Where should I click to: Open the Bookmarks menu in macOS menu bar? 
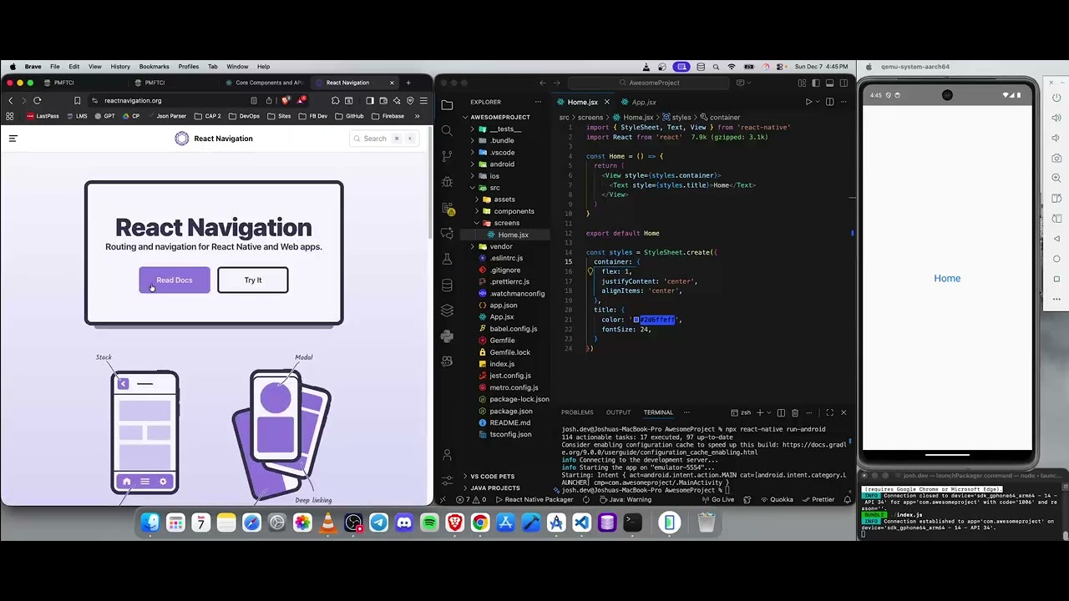(154, 67)
